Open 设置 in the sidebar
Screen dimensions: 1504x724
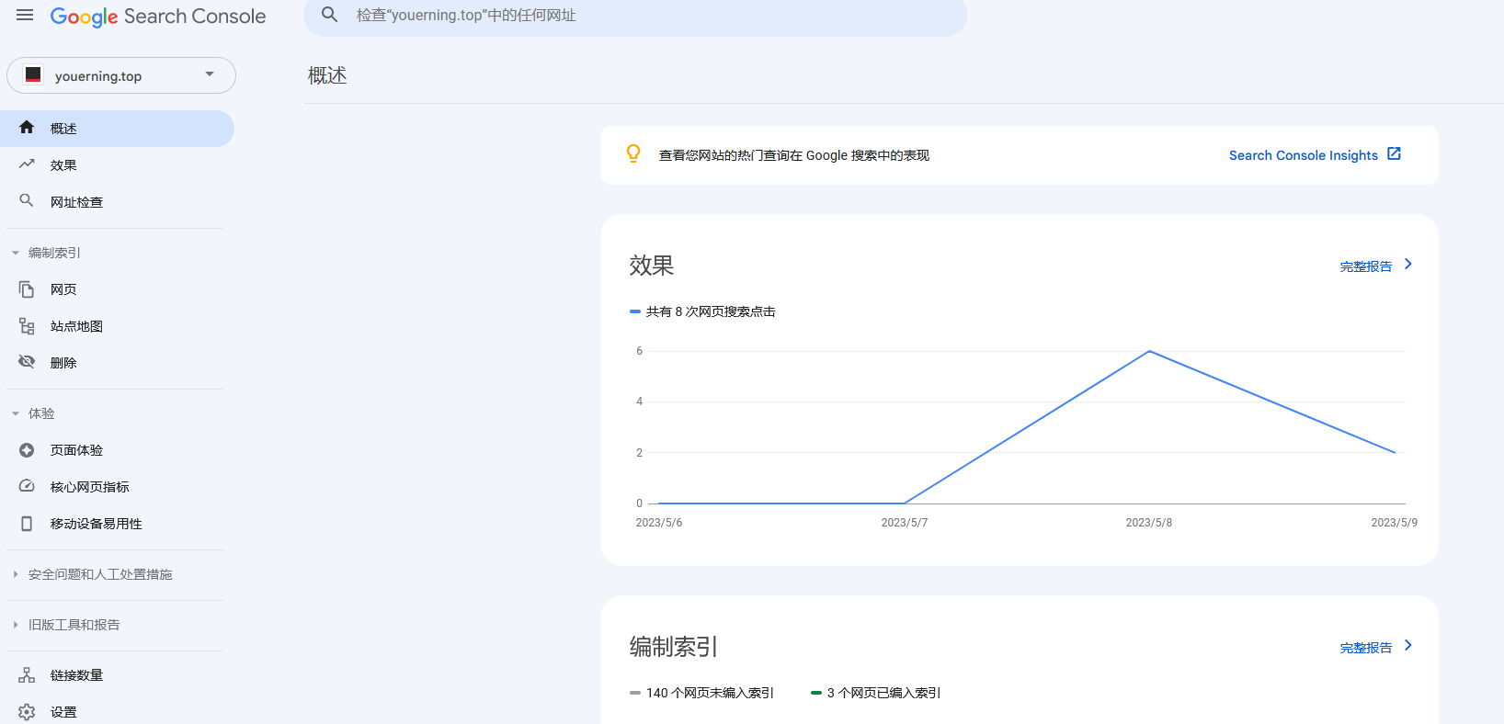tap(117, 712)
